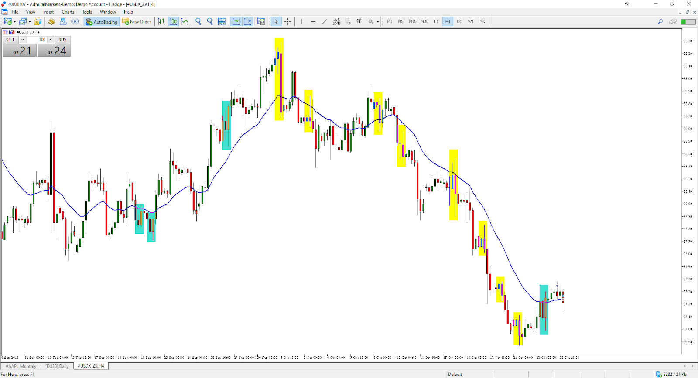Draw a vertical line tool
The height and width of the screenshot is (378, 698).
tap(301, 21)
